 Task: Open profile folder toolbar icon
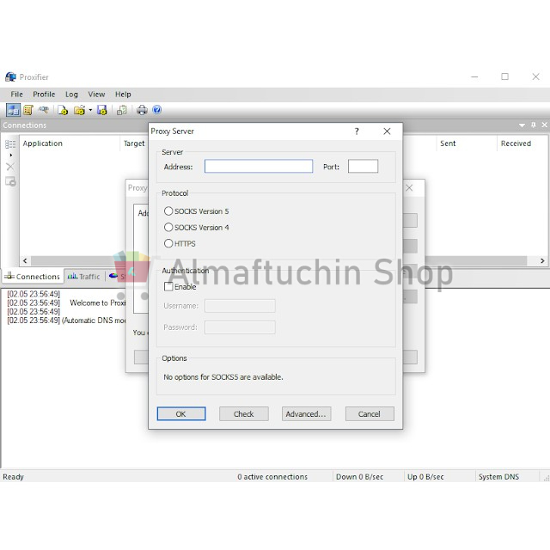click(x=80, y=110)
